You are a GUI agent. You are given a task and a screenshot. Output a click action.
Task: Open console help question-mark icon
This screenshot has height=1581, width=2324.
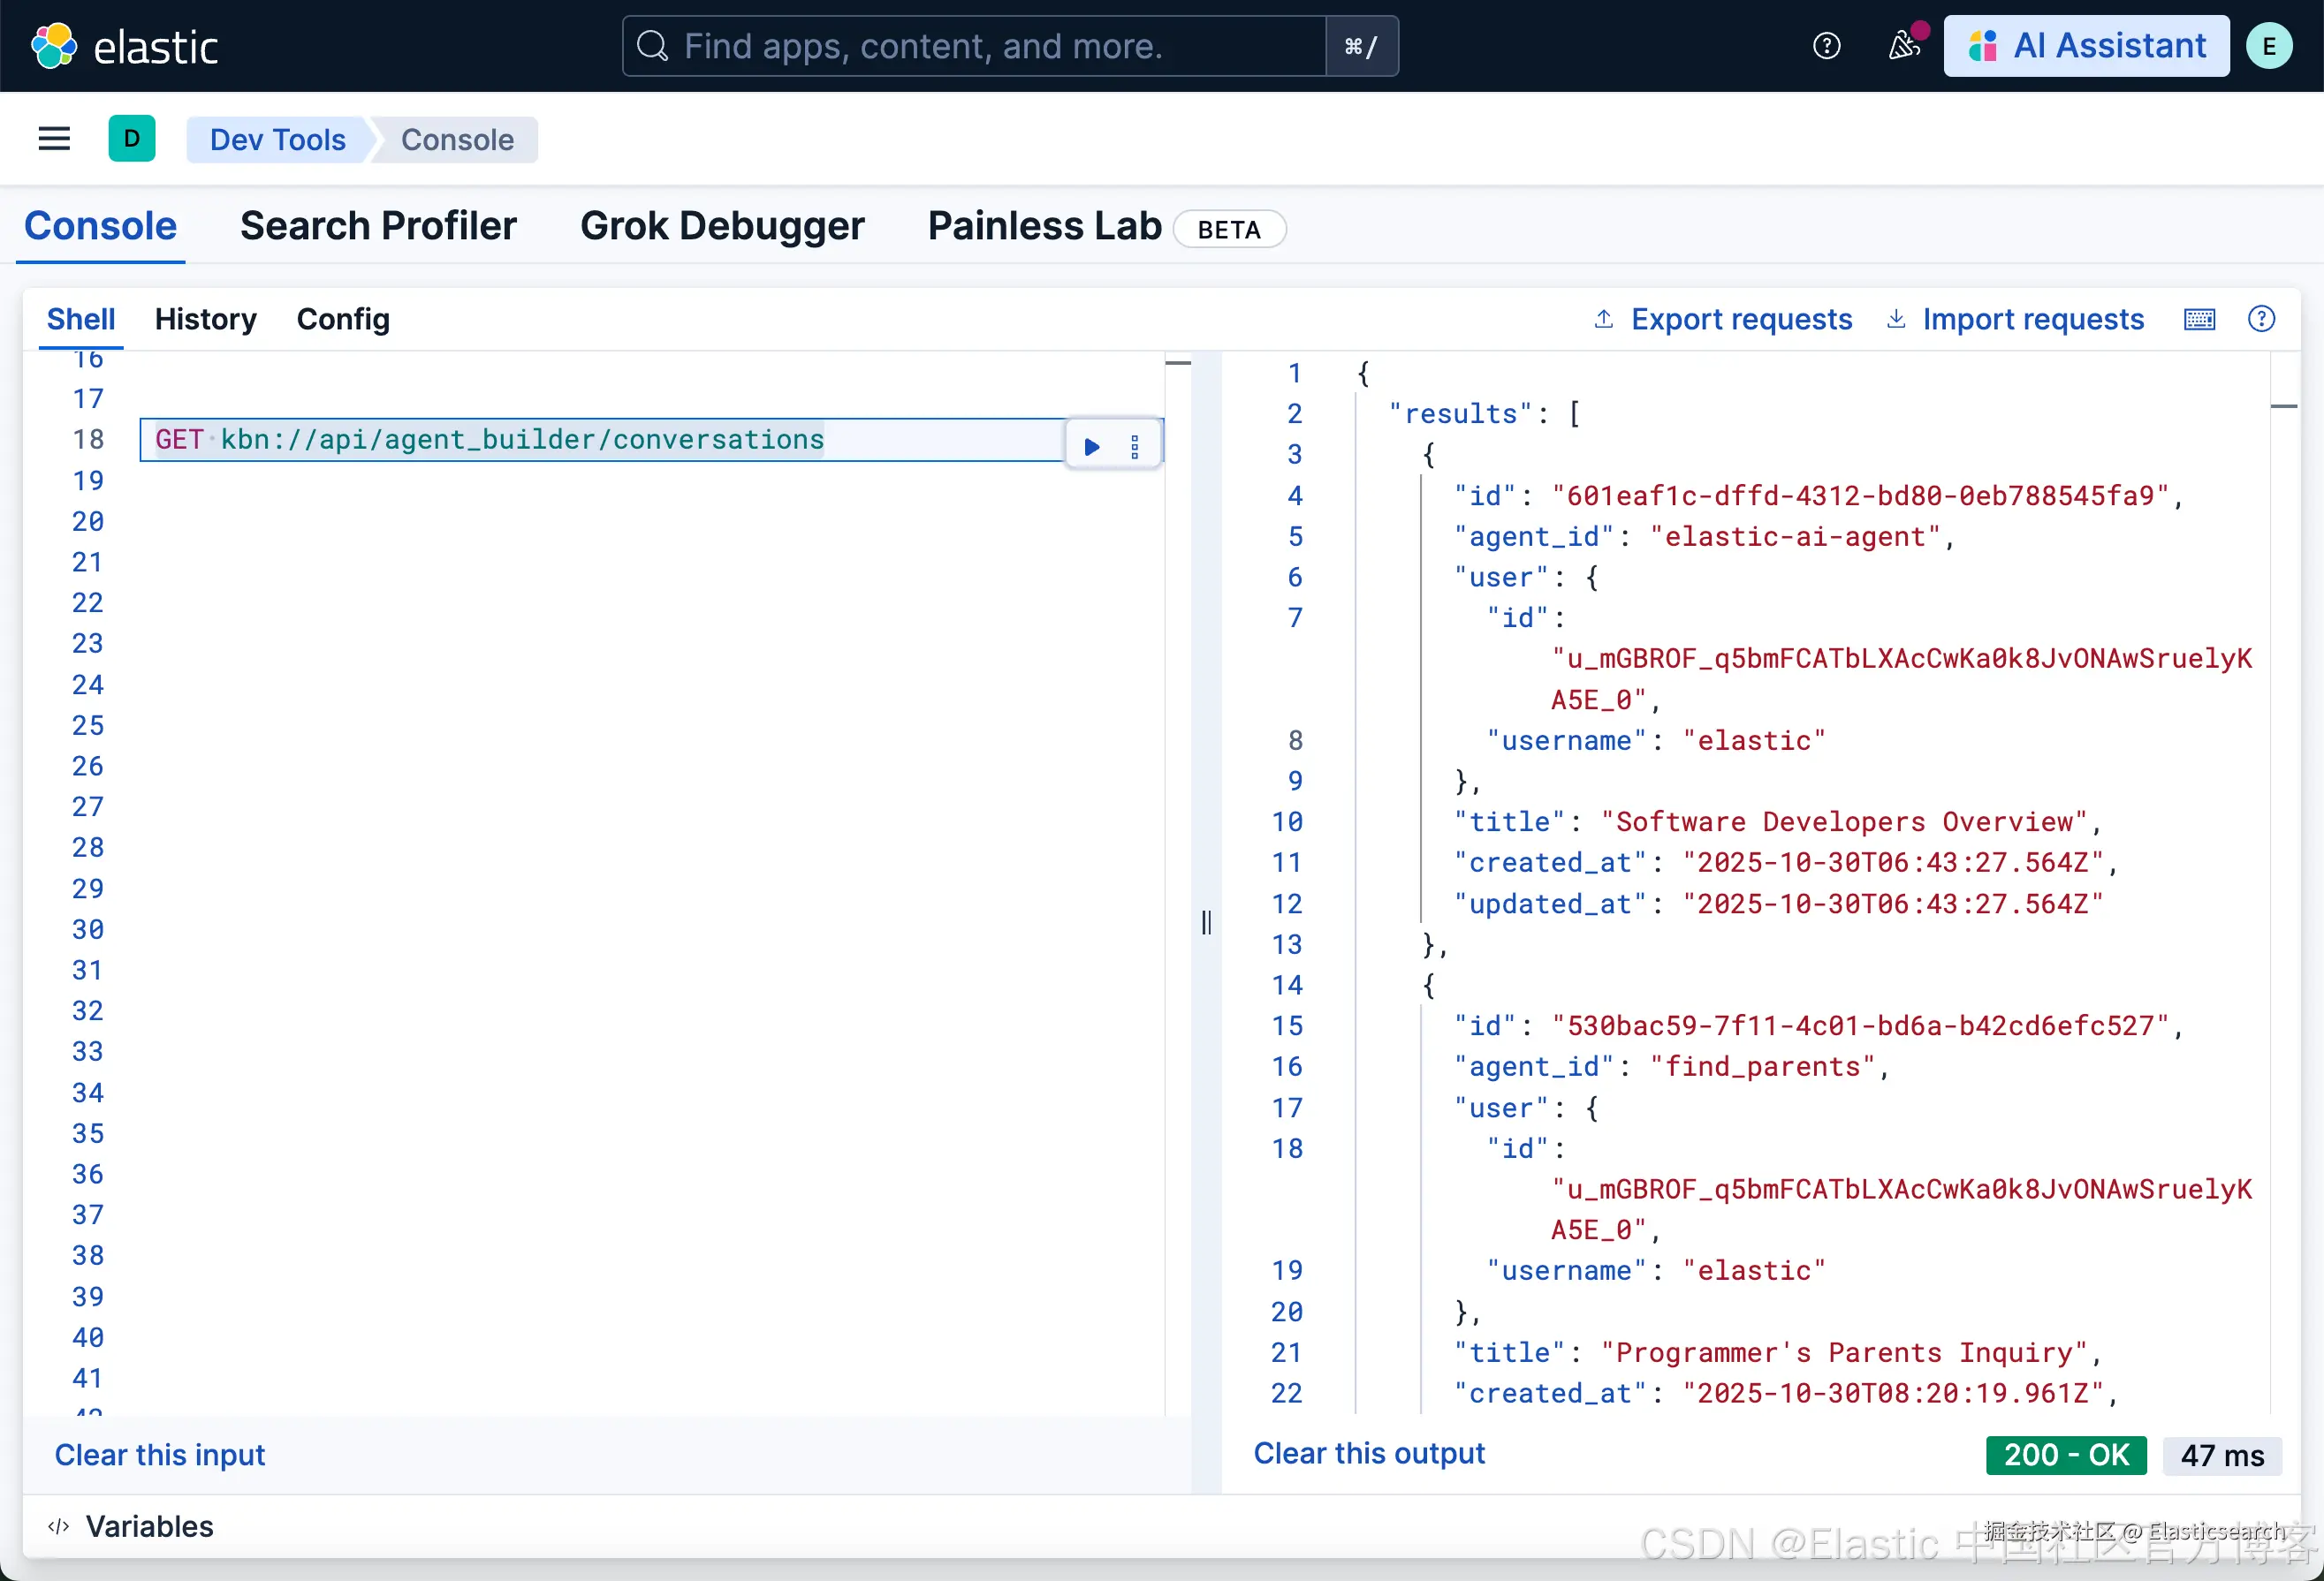click(x=2261, y=319)
